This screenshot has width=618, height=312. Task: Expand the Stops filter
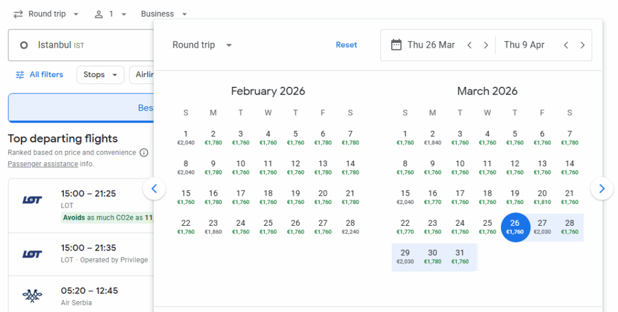point(100,75)
